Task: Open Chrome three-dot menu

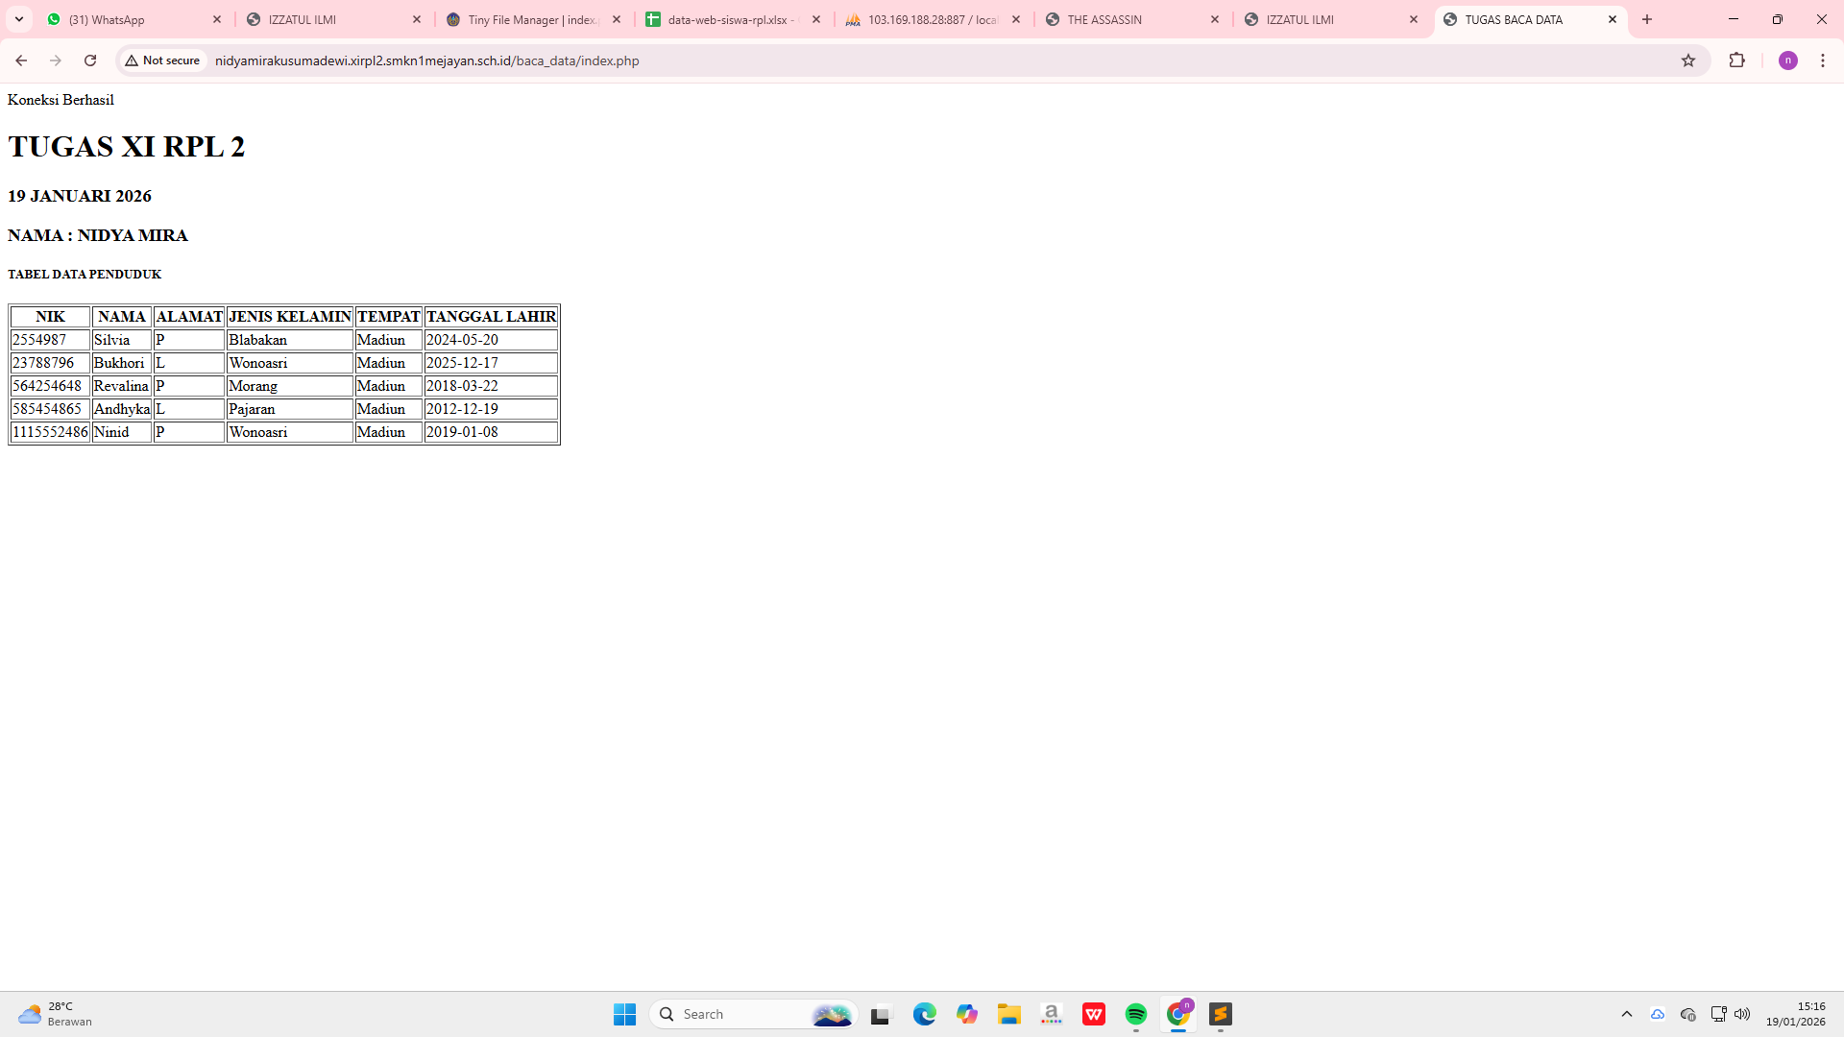Action: pos(1822,60)
